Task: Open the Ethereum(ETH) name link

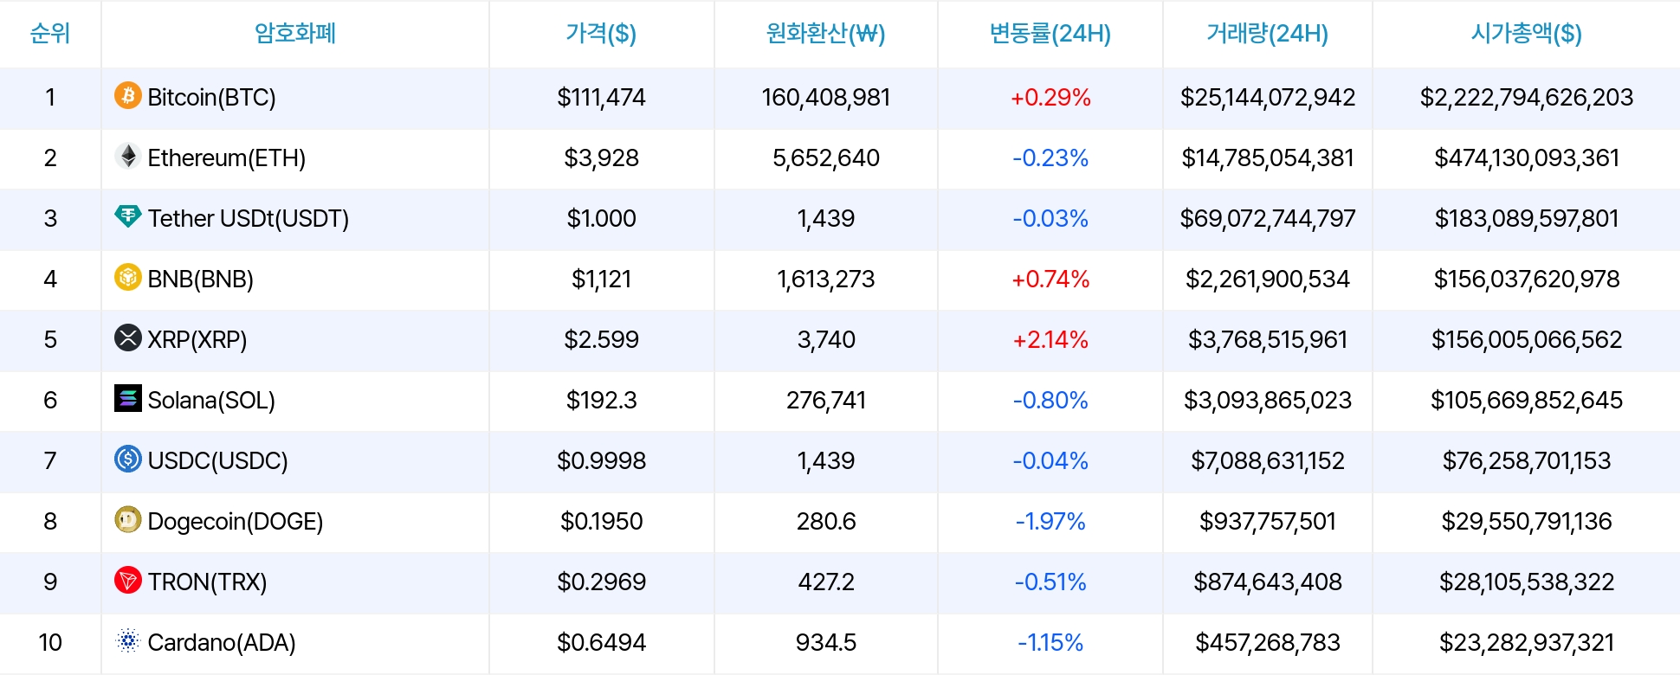Action: click(x=226, y=157)
